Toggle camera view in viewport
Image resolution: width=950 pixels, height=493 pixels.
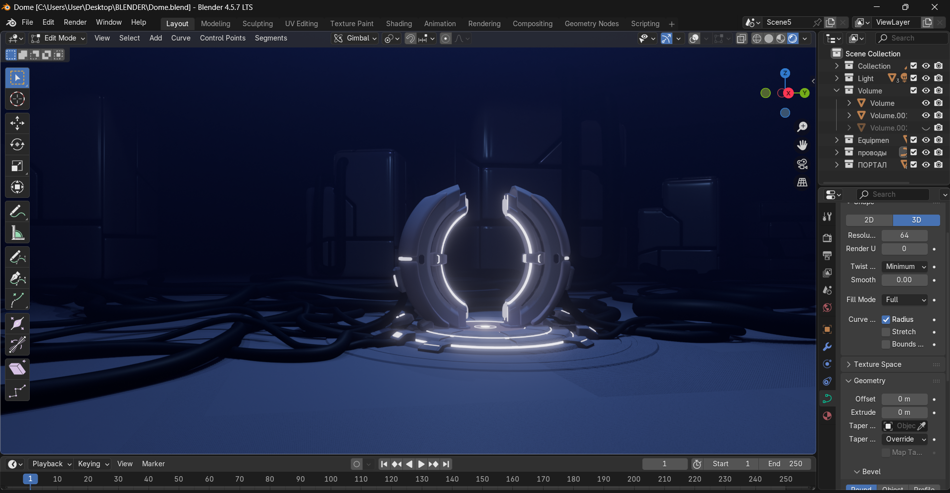(x=802, y=164)
